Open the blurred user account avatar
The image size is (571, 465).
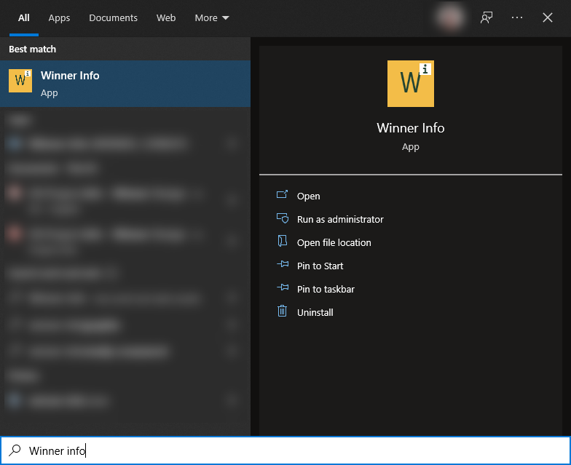pyautogui.click(x=450, y=17)
